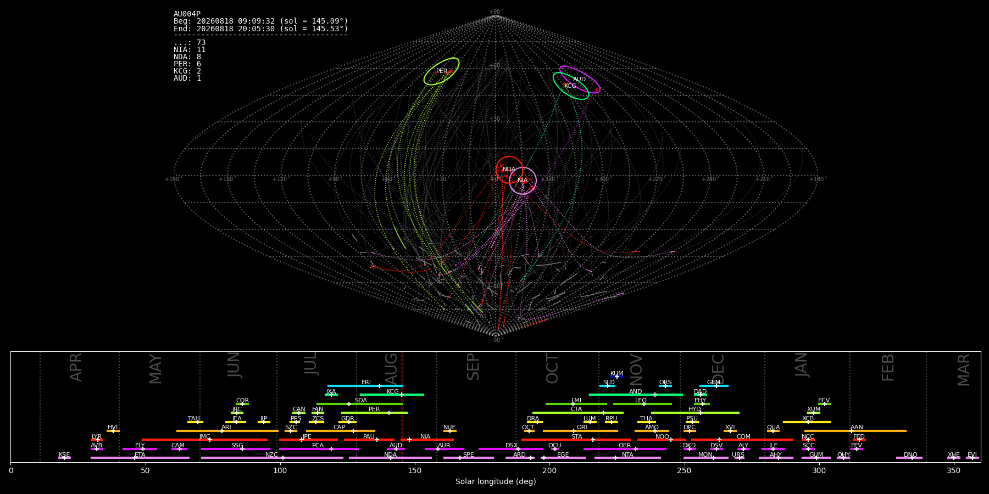Viewport: 989px width, 494px height.
Task: Click the SDA green shower bar
Action: click(x=359, y=404)
